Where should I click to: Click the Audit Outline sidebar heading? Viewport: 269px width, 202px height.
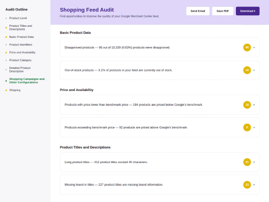16,9
